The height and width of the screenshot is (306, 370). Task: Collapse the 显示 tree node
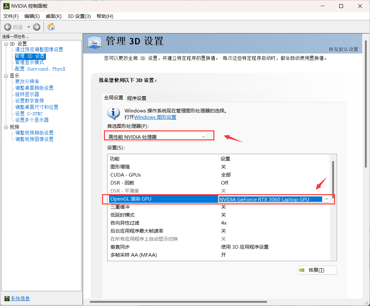tap(6, 76)
